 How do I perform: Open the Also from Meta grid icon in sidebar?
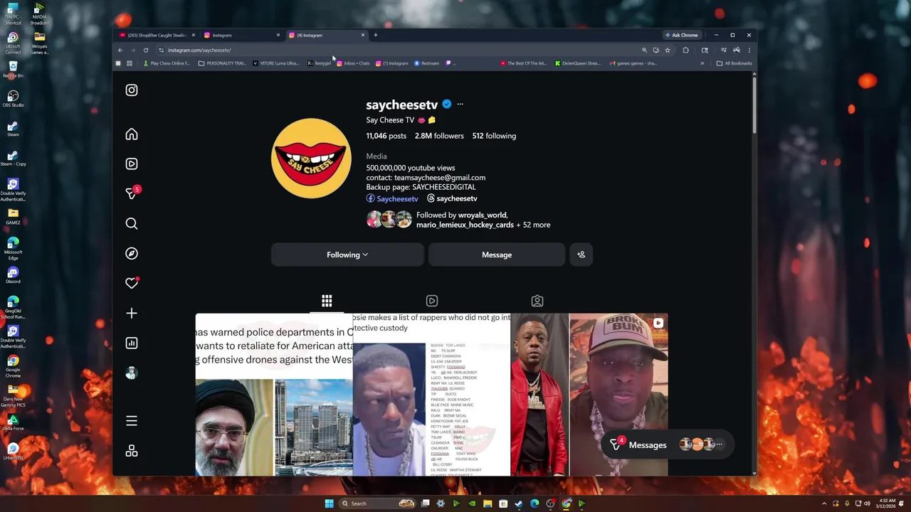pos(132,451)
